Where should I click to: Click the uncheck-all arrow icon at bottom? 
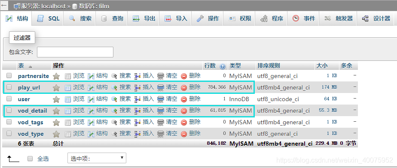click(13, 159)
